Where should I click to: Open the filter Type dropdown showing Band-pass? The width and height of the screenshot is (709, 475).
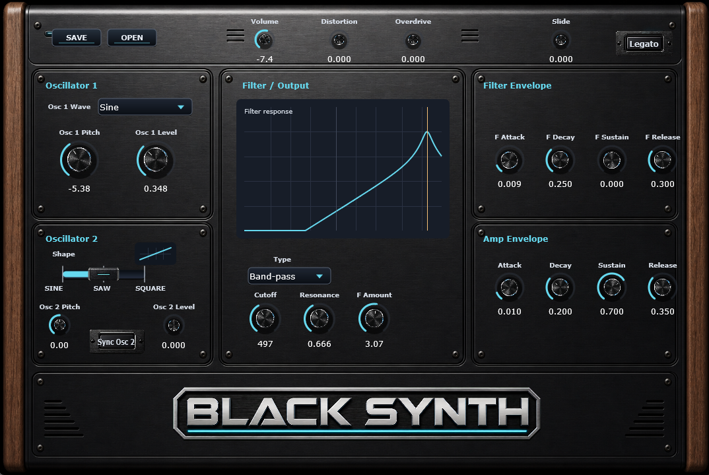[x=289, y=276]
